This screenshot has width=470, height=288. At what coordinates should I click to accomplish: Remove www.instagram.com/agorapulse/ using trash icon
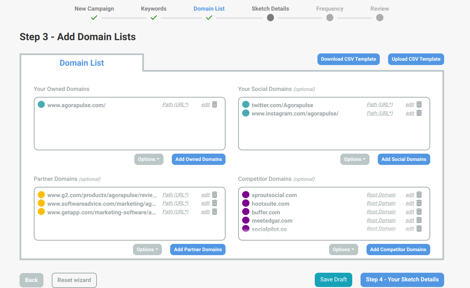pos(419,113)
